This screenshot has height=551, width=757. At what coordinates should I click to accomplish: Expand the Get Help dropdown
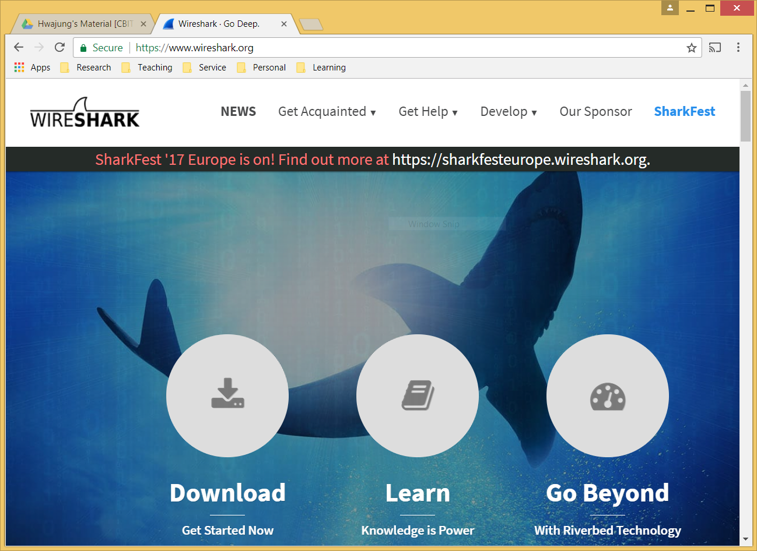428,111
